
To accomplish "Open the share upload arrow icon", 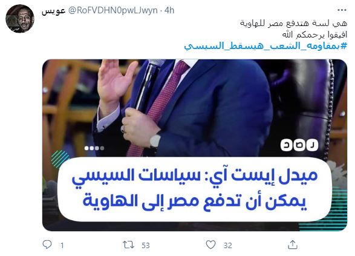I will coord(293,245).
